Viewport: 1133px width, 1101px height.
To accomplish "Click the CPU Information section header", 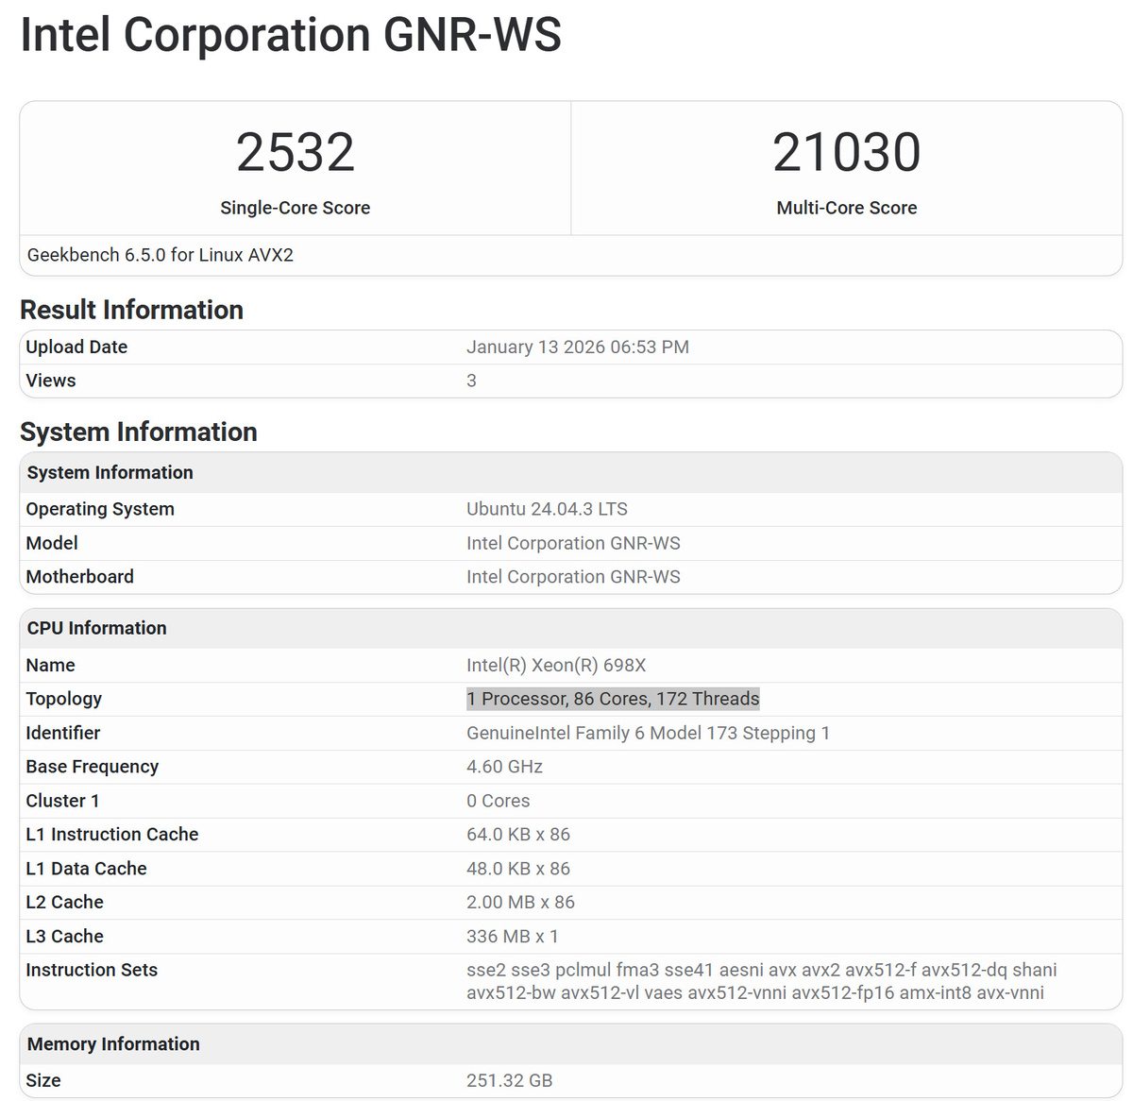I will [96, 627].
